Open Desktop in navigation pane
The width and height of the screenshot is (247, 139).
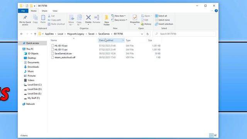coord(32,58)
